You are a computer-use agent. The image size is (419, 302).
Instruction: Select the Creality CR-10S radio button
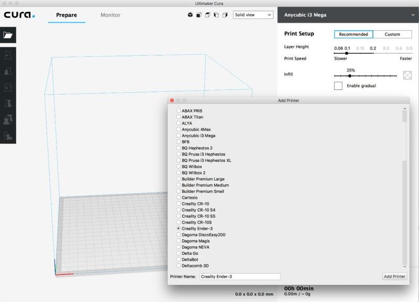pos(179,223)
